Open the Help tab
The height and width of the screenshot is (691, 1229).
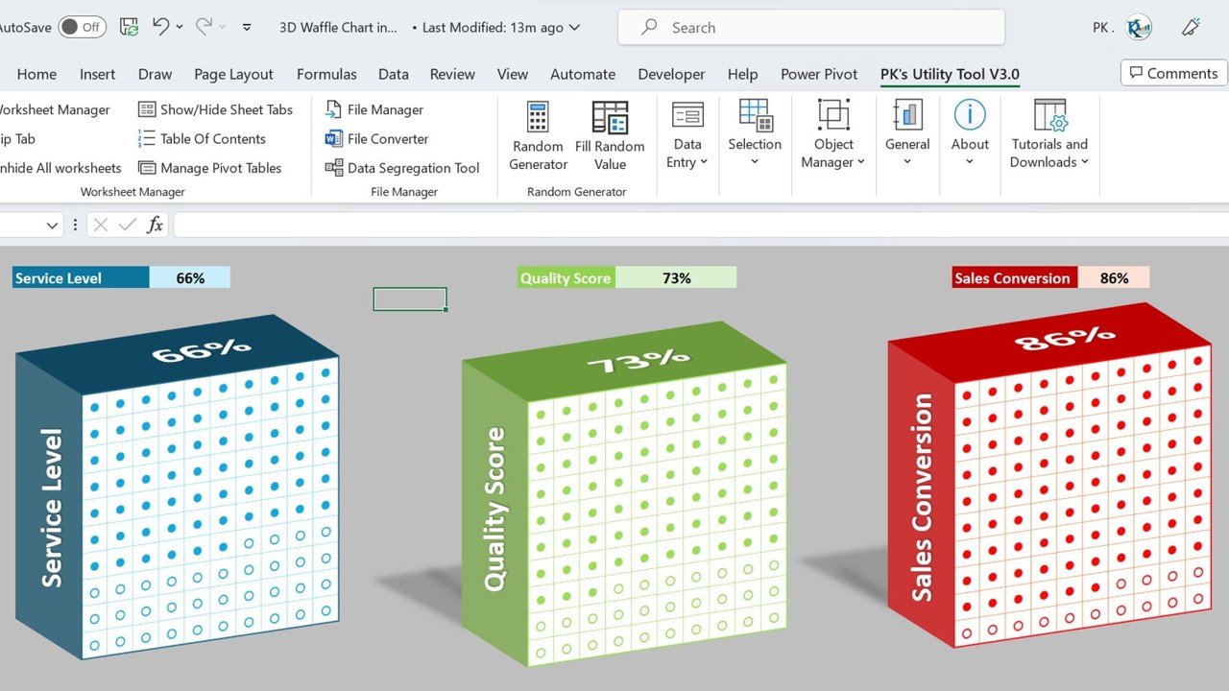tap(743, 74)
